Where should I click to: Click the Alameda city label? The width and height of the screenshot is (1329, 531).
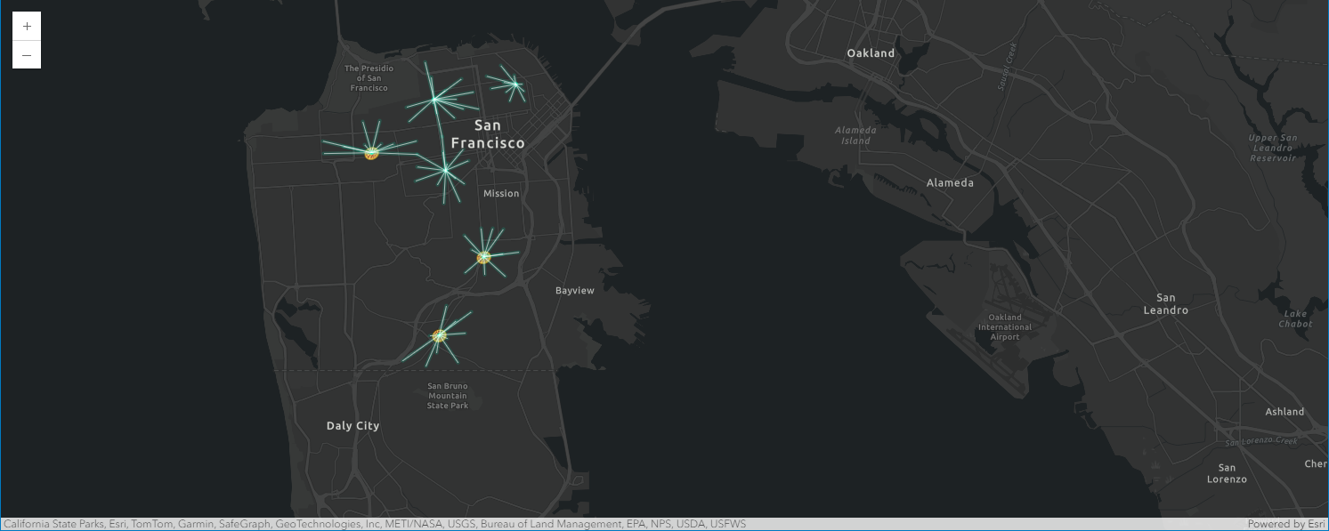pos(950,182)
